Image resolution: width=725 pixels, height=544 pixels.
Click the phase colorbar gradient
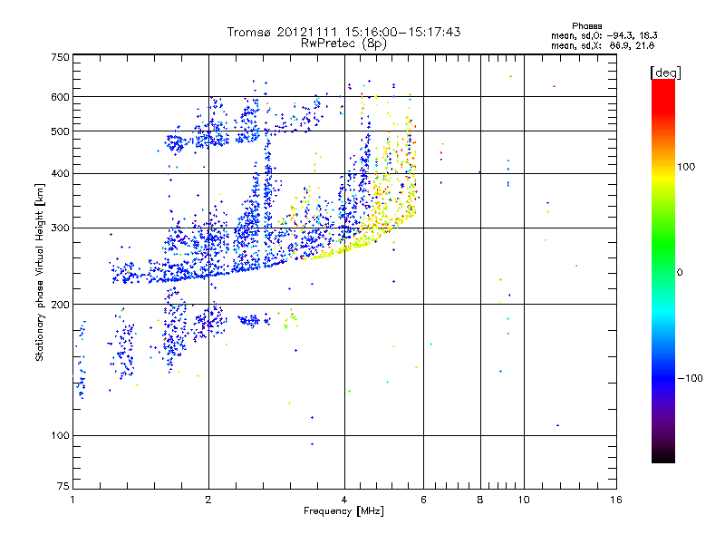click(x=663, y=271)
